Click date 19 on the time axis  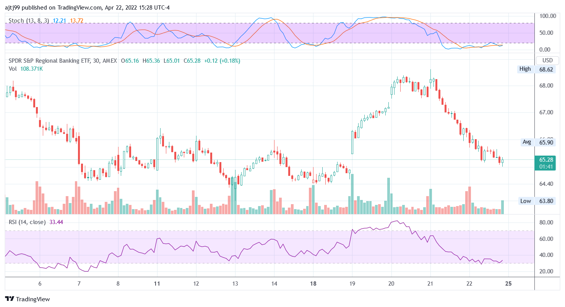click(x=352, y=284)
